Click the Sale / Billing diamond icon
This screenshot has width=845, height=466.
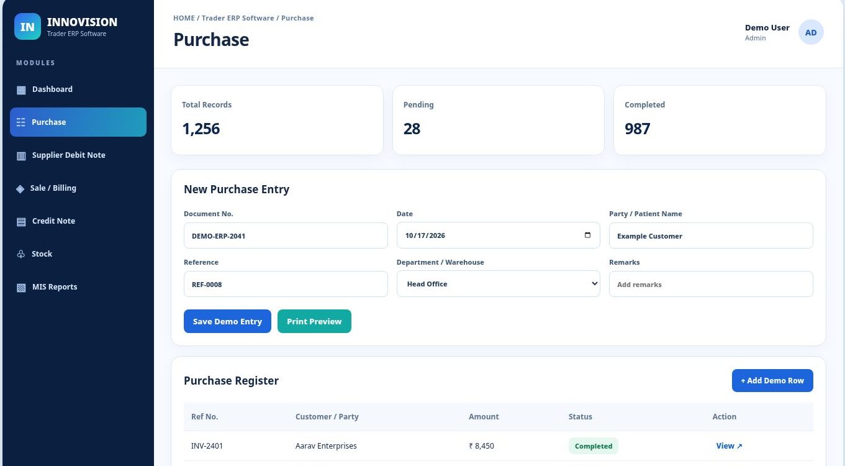tap(20, 188)
